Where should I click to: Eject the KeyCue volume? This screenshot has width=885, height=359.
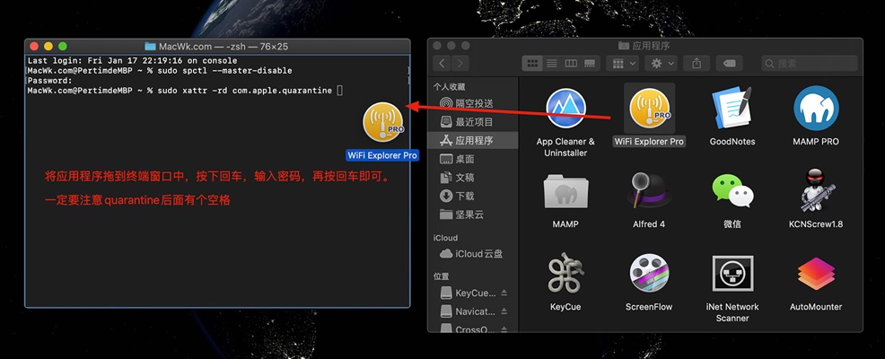[x=504, y=293]
